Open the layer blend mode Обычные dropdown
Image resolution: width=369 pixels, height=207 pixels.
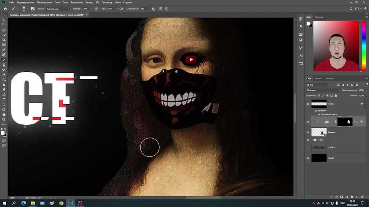tap(323, 90)
